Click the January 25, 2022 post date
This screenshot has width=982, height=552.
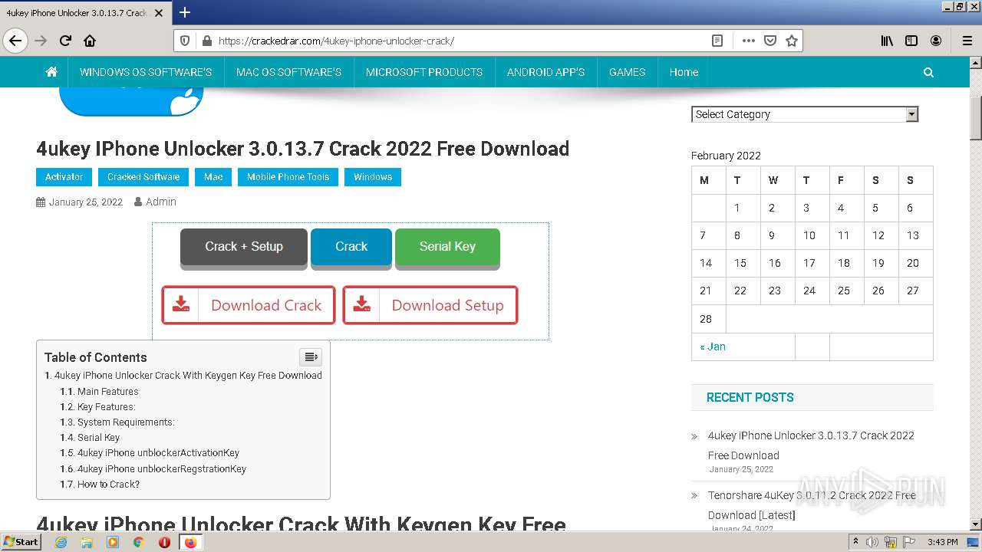[x=85, y=202]
